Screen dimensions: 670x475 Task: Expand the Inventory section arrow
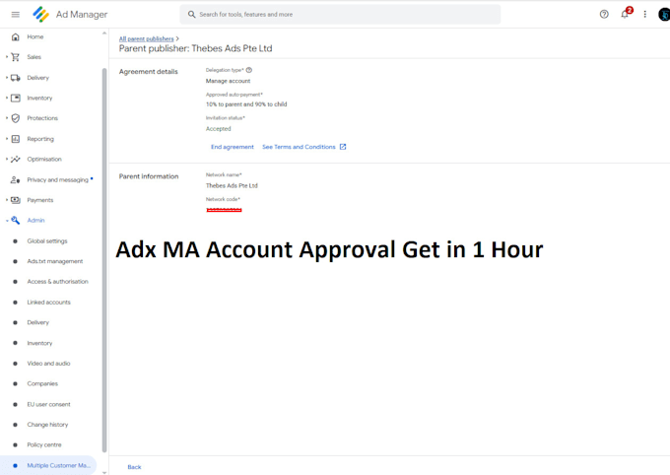(7, 98)
